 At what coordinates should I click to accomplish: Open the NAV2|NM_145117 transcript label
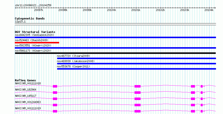pos(26,96)
